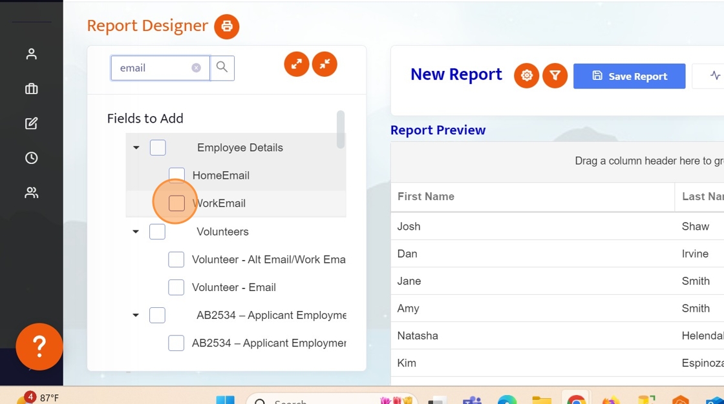
Task: Click the collapse all fields icon
Action: (x=325, y=64)
